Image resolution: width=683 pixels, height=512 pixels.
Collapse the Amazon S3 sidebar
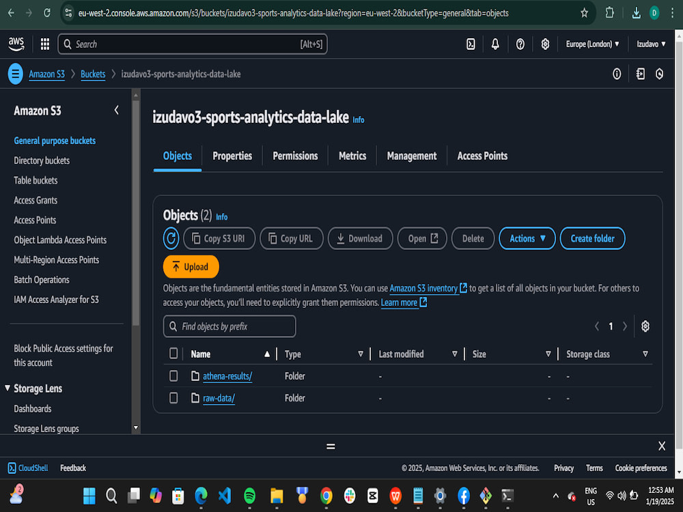(x=116, y=110)
